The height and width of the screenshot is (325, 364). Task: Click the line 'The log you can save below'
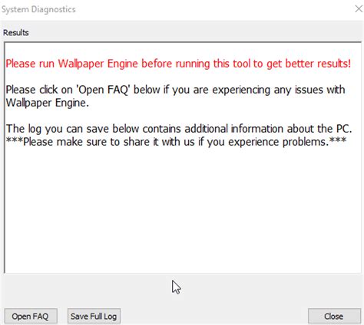click(179, 129)
